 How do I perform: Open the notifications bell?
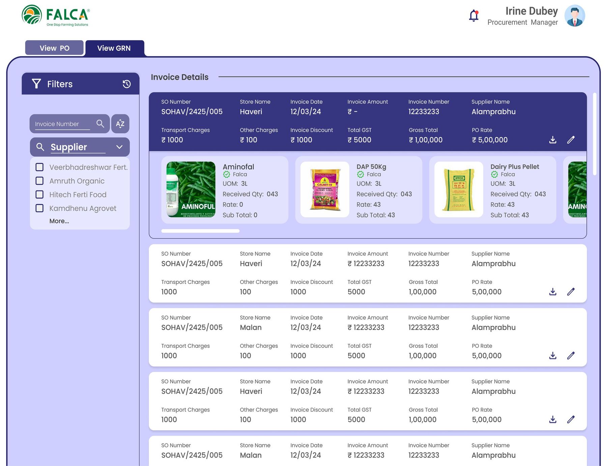pos(474,16)
